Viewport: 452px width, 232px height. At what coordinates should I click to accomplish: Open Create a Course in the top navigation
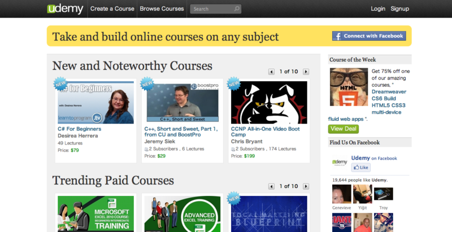pyautogui.click(x=112, y=8)
